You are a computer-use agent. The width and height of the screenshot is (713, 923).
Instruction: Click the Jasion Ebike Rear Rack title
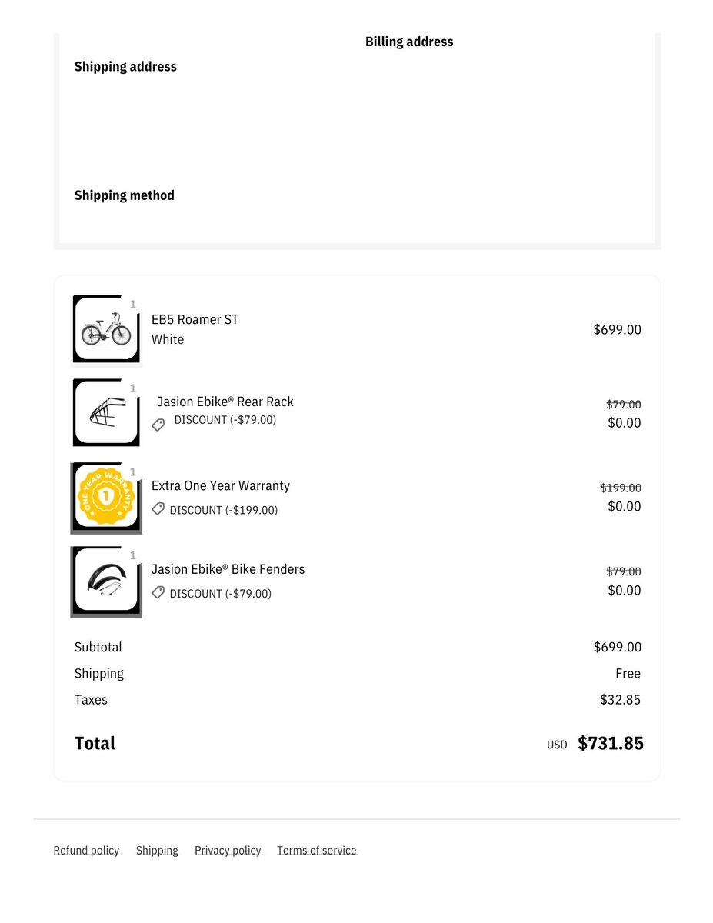[225, 402]
